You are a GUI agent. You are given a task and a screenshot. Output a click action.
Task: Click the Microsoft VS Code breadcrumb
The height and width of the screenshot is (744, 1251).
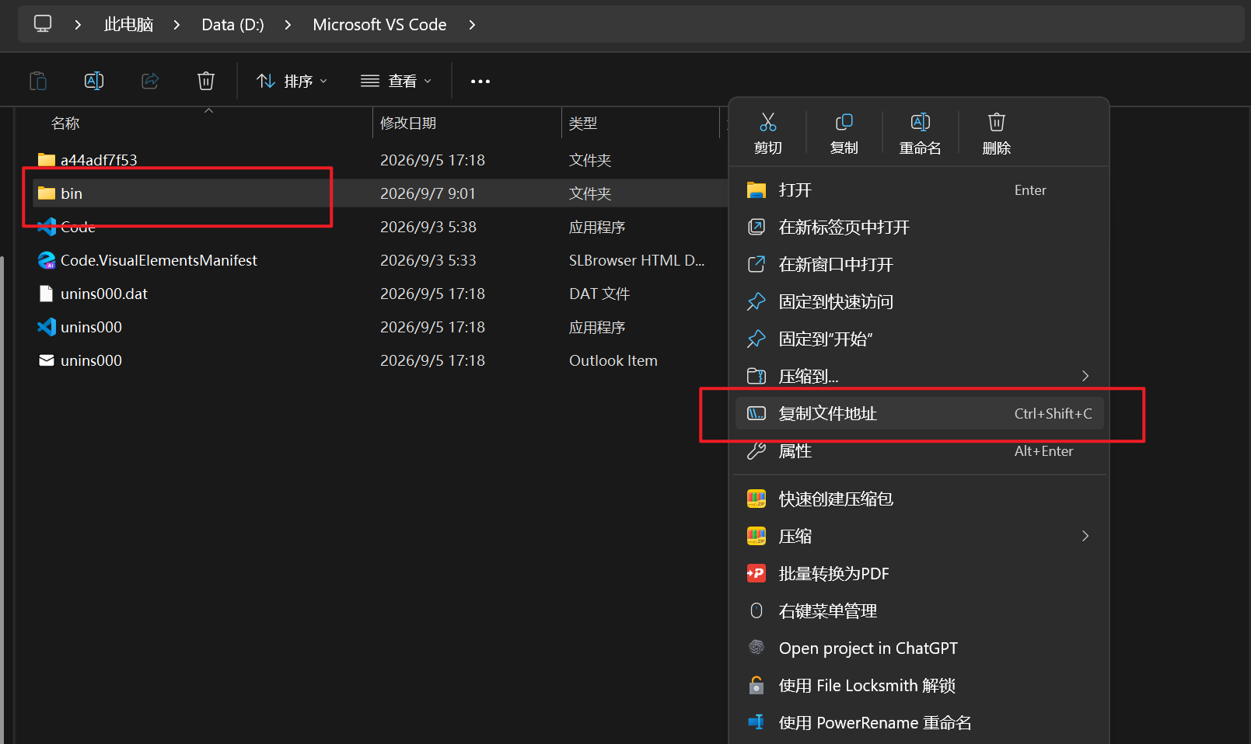point(379,25)
